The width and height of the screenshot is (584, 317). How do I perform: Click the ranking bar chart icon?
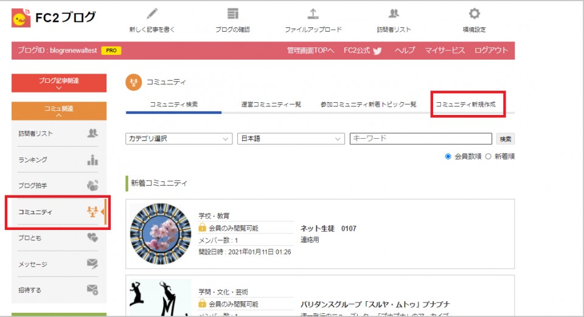click(x=92, y=159)
